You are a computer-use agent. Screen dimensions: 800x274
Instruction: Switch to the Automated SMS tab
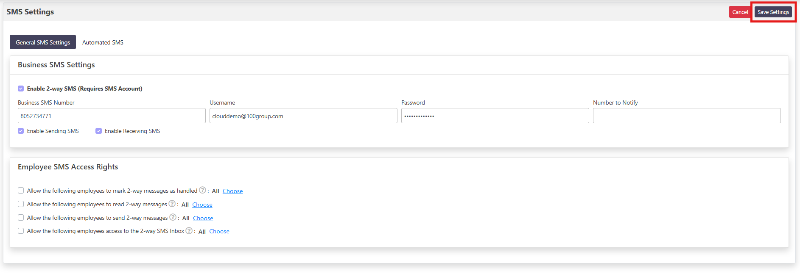[103, 42]
